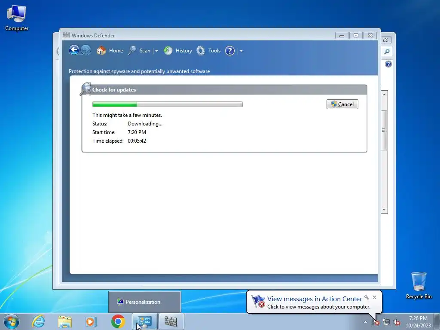Click the Windows Defender title bar icon
The width and height of the screenshot is (440, 330).
(66, 35)
